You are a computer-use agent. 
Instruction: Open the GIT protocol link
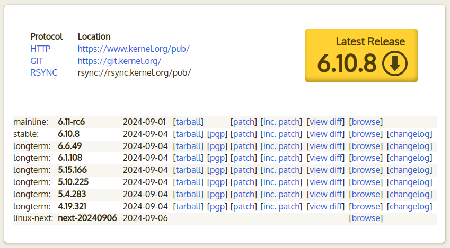coord(37,61)
